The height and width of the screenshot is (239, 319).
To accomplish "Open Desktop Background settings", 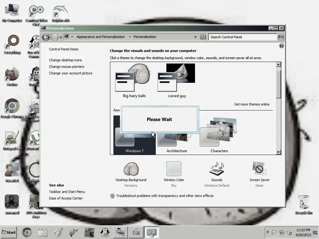I will [x=131, y=174].
